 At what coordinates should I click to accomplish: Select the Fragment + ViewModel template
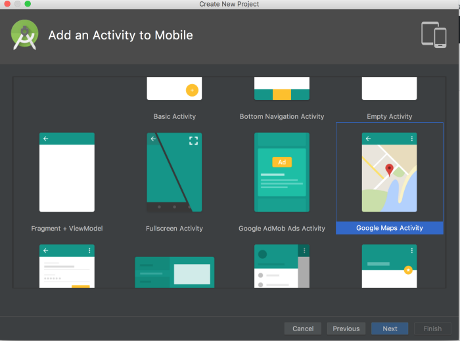click(67, 172)
